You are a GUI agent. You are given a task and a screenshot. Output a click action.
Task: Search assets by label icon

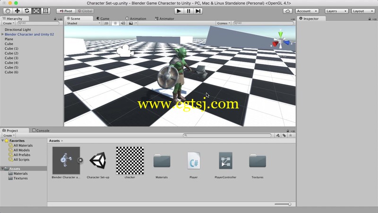point(284,135)
